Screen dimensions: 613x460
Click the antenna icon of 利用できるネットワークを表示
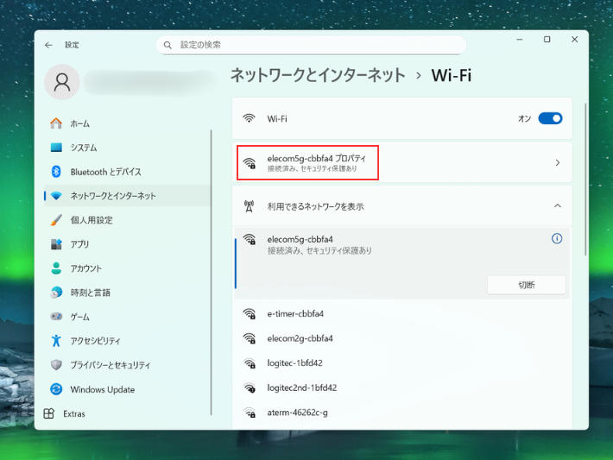[249, 206]
